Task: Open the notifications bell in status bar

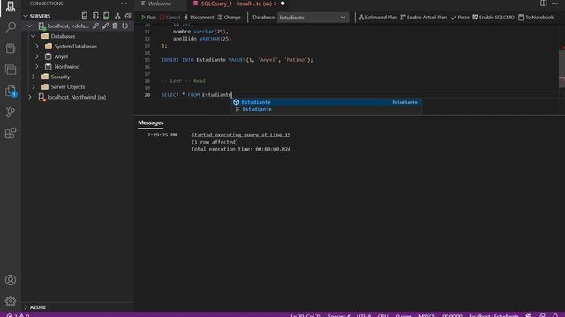Action: (555, 315)
